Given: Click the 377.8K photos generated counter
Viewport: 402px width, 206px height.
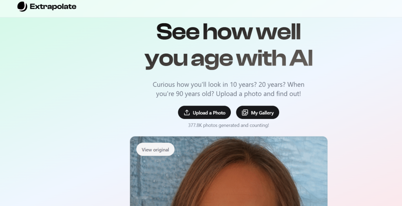Looking at the screenshot, I should click(228, 125).
